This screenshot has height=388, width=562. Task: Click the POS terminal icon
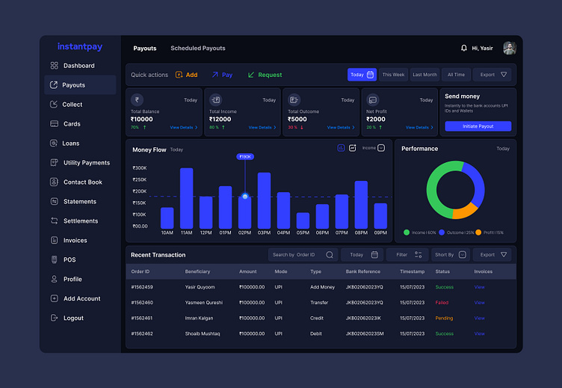point(54,259)
